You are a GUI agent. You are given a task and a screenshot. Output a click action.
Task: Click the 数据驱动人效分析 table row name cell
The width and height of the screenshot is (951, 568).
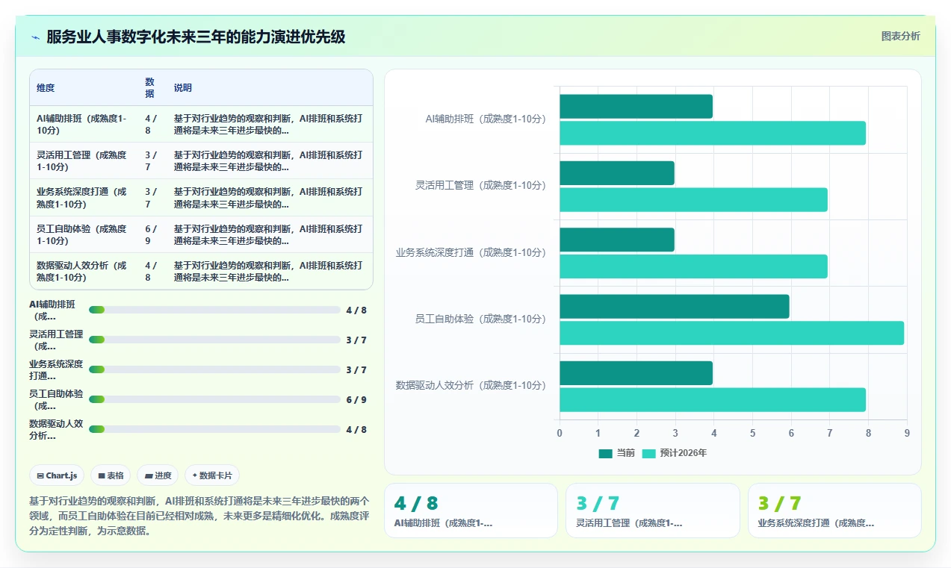pos(84,271)
